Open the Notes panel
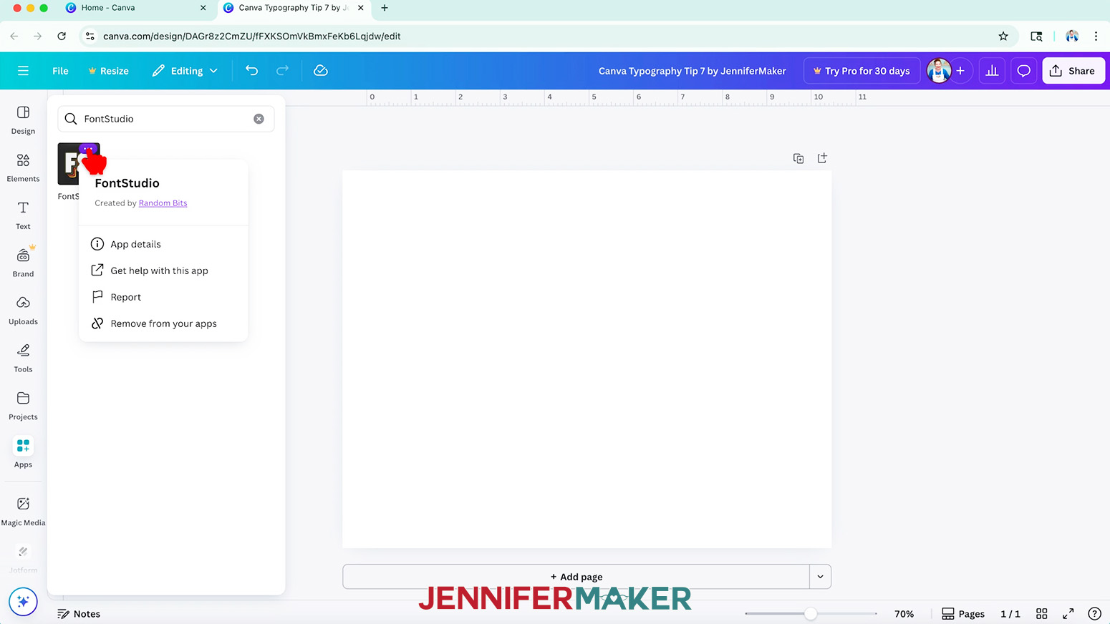 (x=79, y=614)
